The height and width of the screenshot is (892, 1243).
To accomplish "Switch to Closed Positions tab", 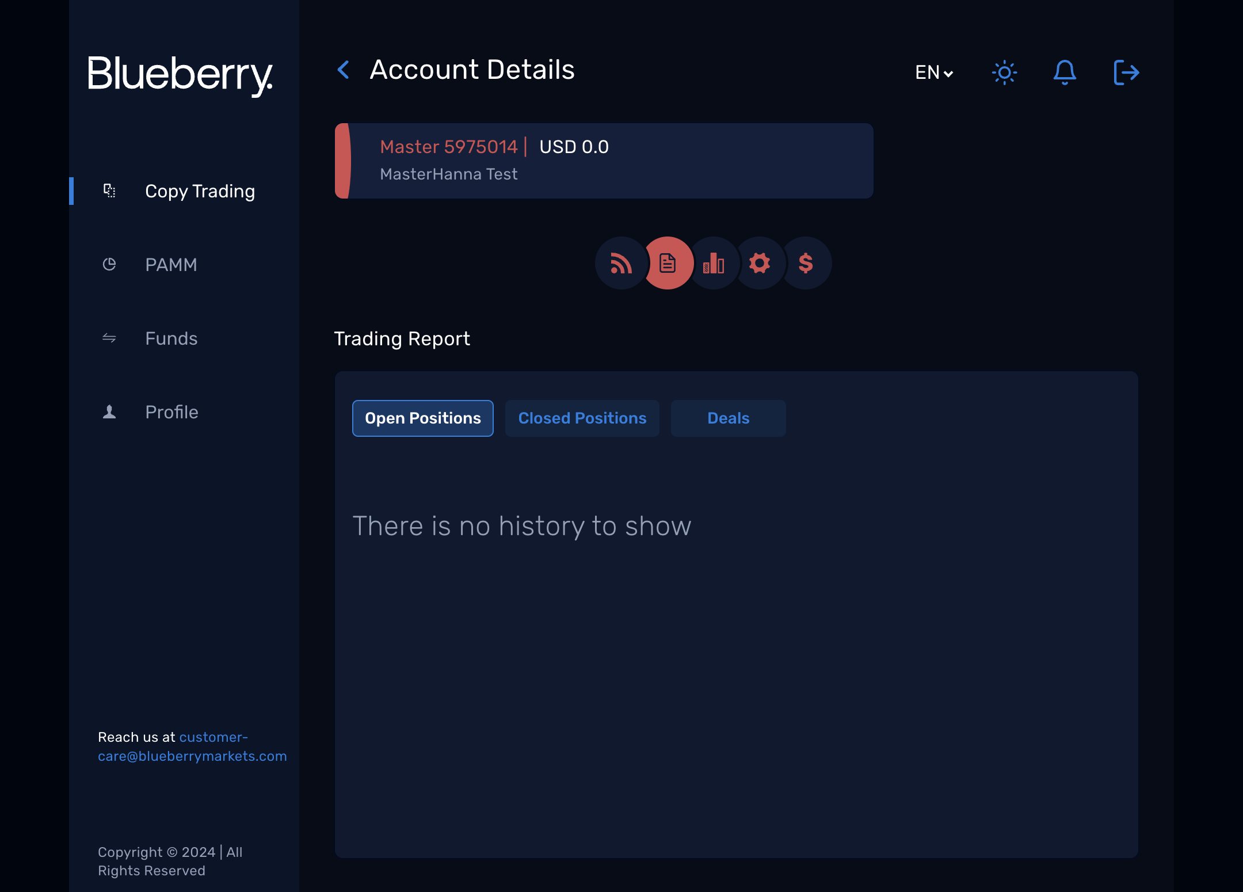I will 582,418.
